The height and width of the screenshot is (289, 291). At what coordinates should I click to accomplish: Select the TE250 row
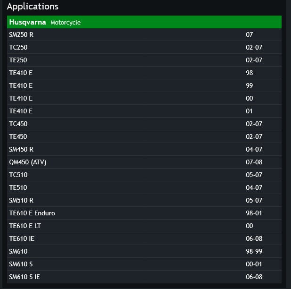(x=144, y=60)
